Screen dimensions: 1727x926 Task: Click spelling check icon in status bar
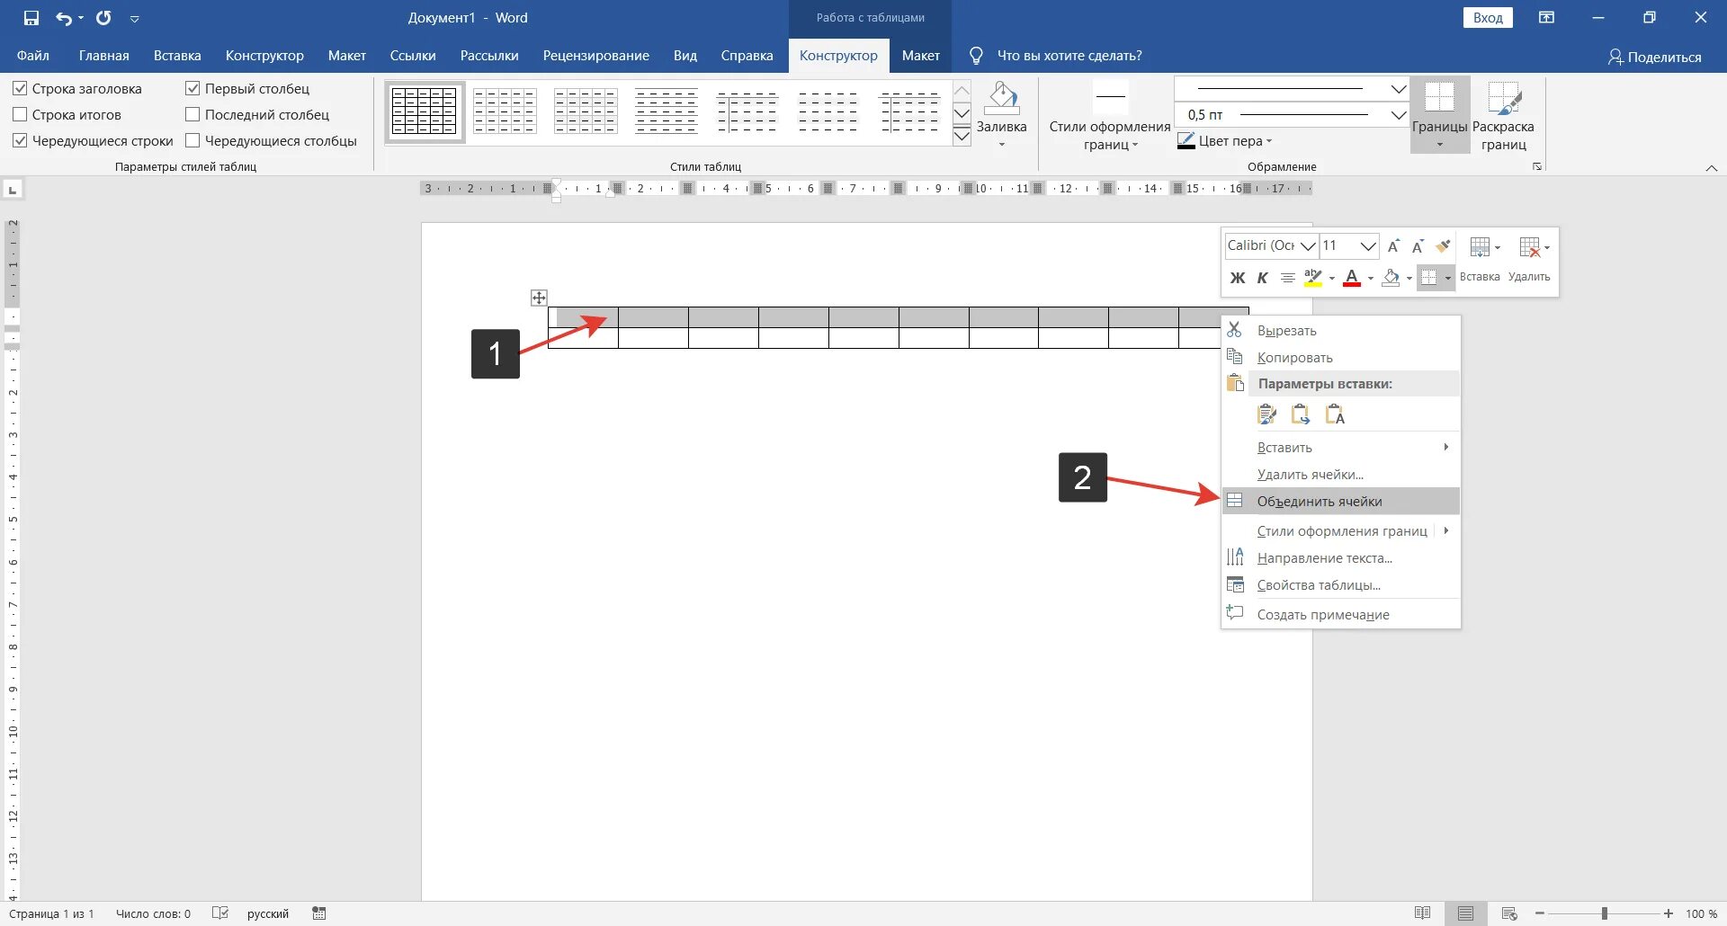(x=220, y=913)
